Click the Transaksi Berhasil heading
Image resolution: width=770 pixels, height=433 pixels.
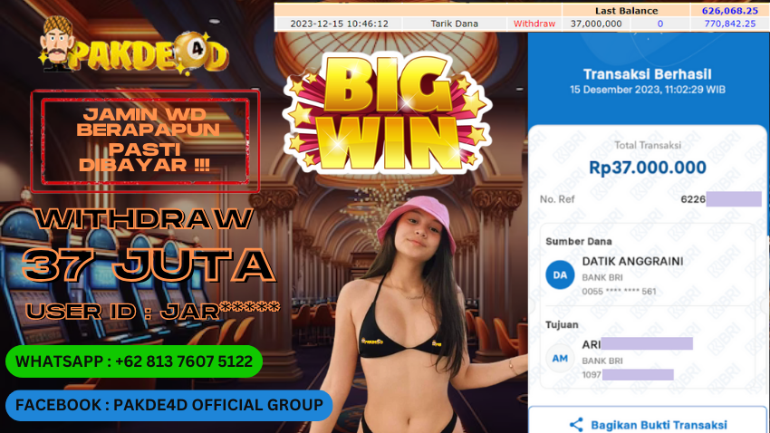coord(647,74)
